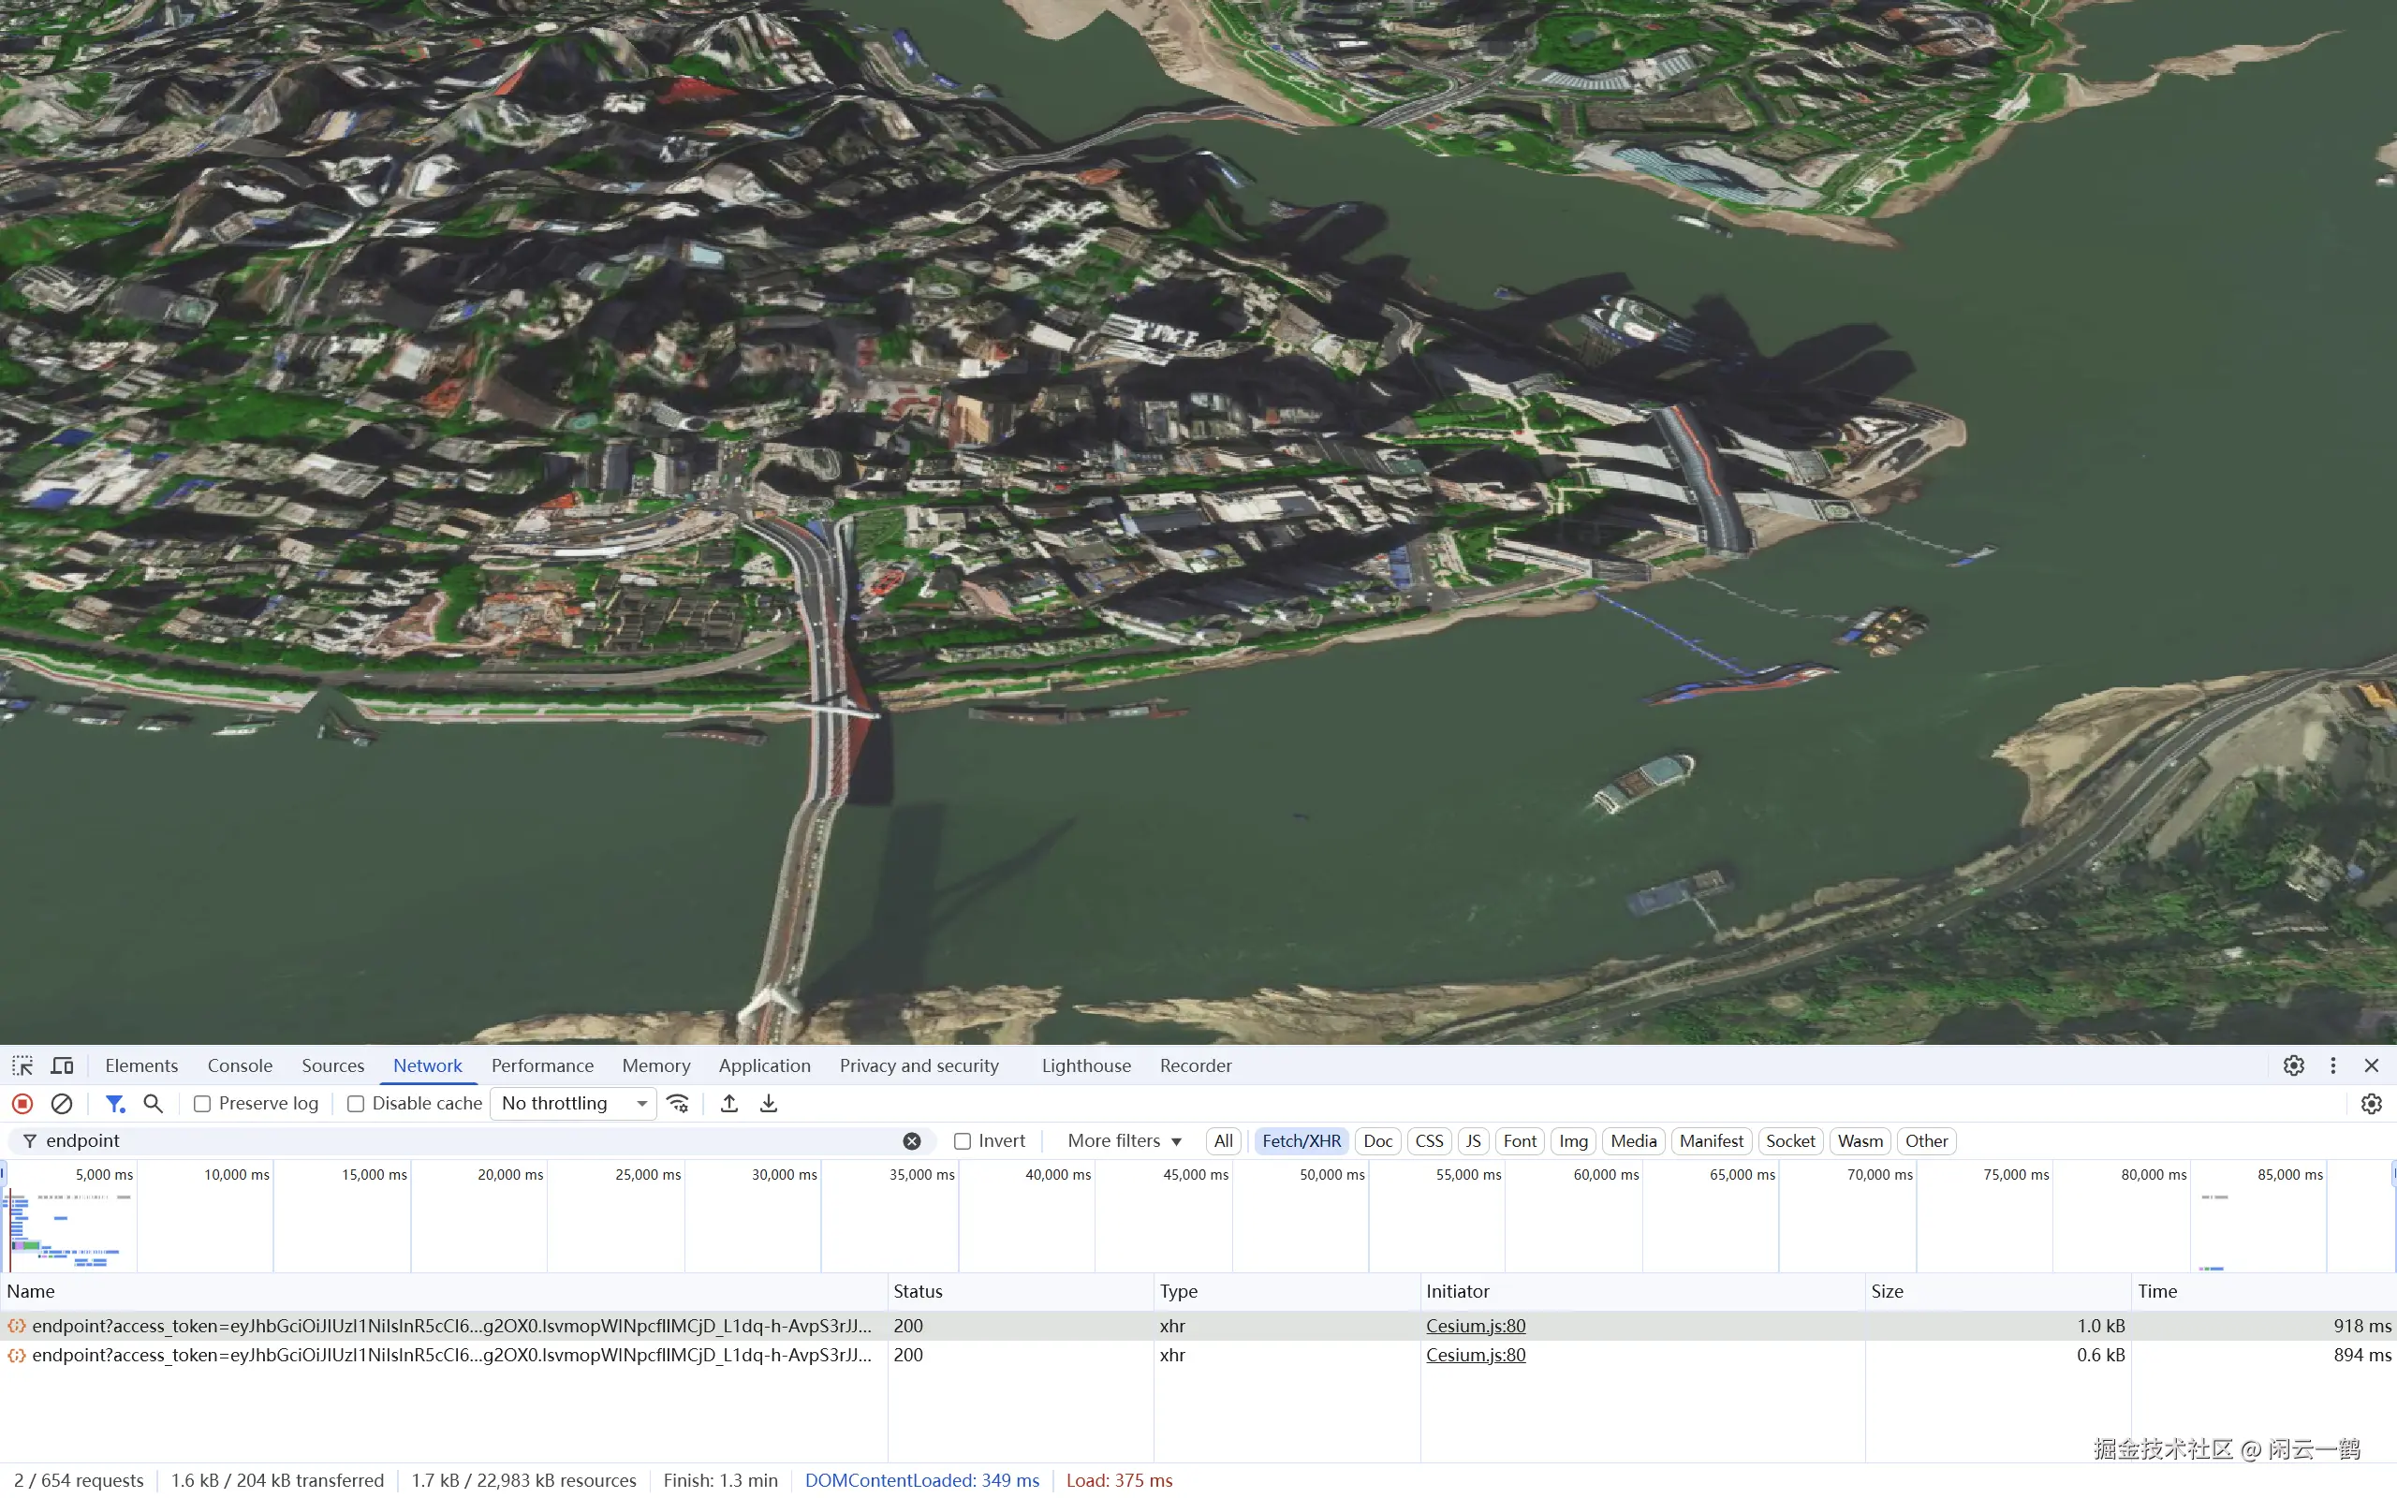2397x1498 pixels.
Task: Open the network conditions wifi icon
Action: [x=678, y=1103]
